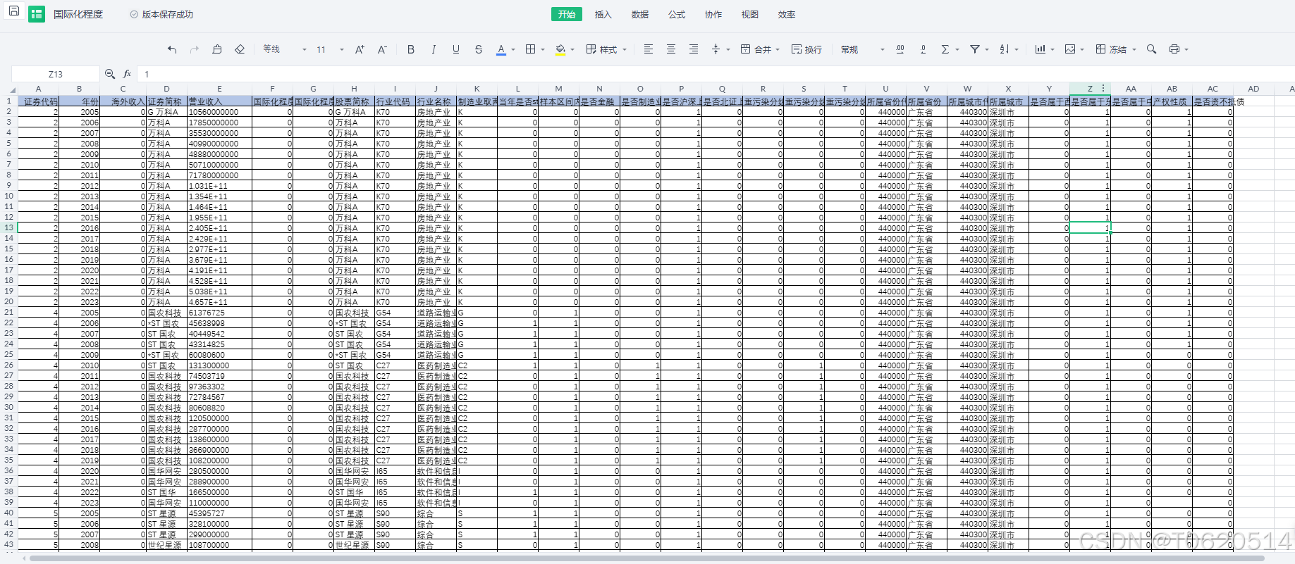
Task: Click cell 10560000000
Action: pyautogui.click(x=219, y=112)
